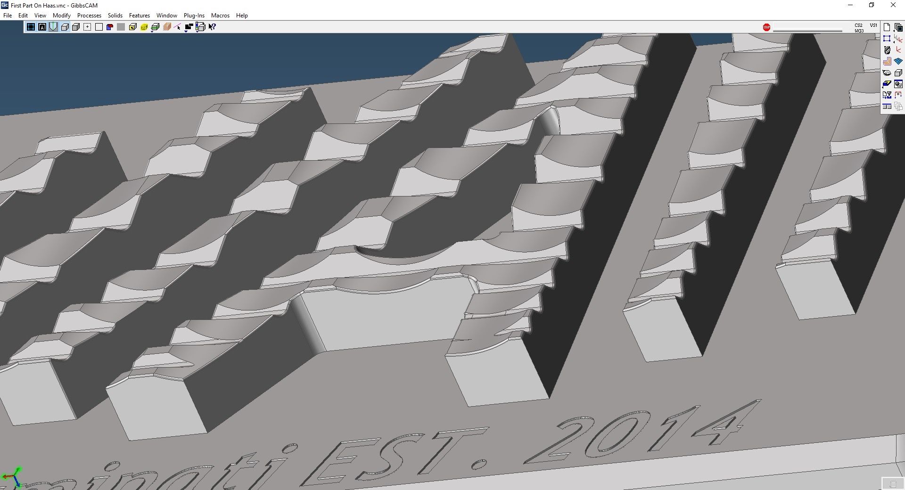Click the white-faced cube icon in toolbar
Image resolution: width=905 pixels, height=490 pixels.
[x=65, y=27]
